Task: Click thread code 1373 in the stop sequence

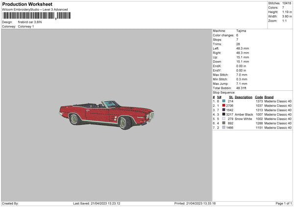Action: (259, 101)
